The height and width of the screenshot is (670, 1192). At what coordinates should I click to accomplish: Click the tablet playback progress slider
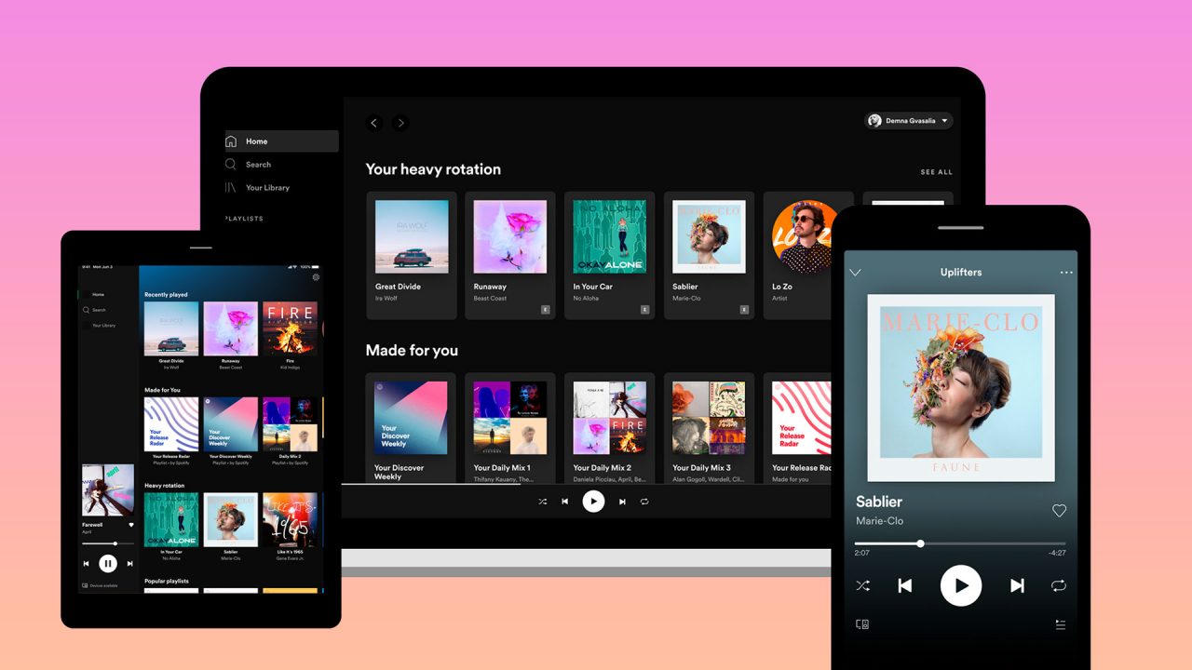(x=108, y=543)
